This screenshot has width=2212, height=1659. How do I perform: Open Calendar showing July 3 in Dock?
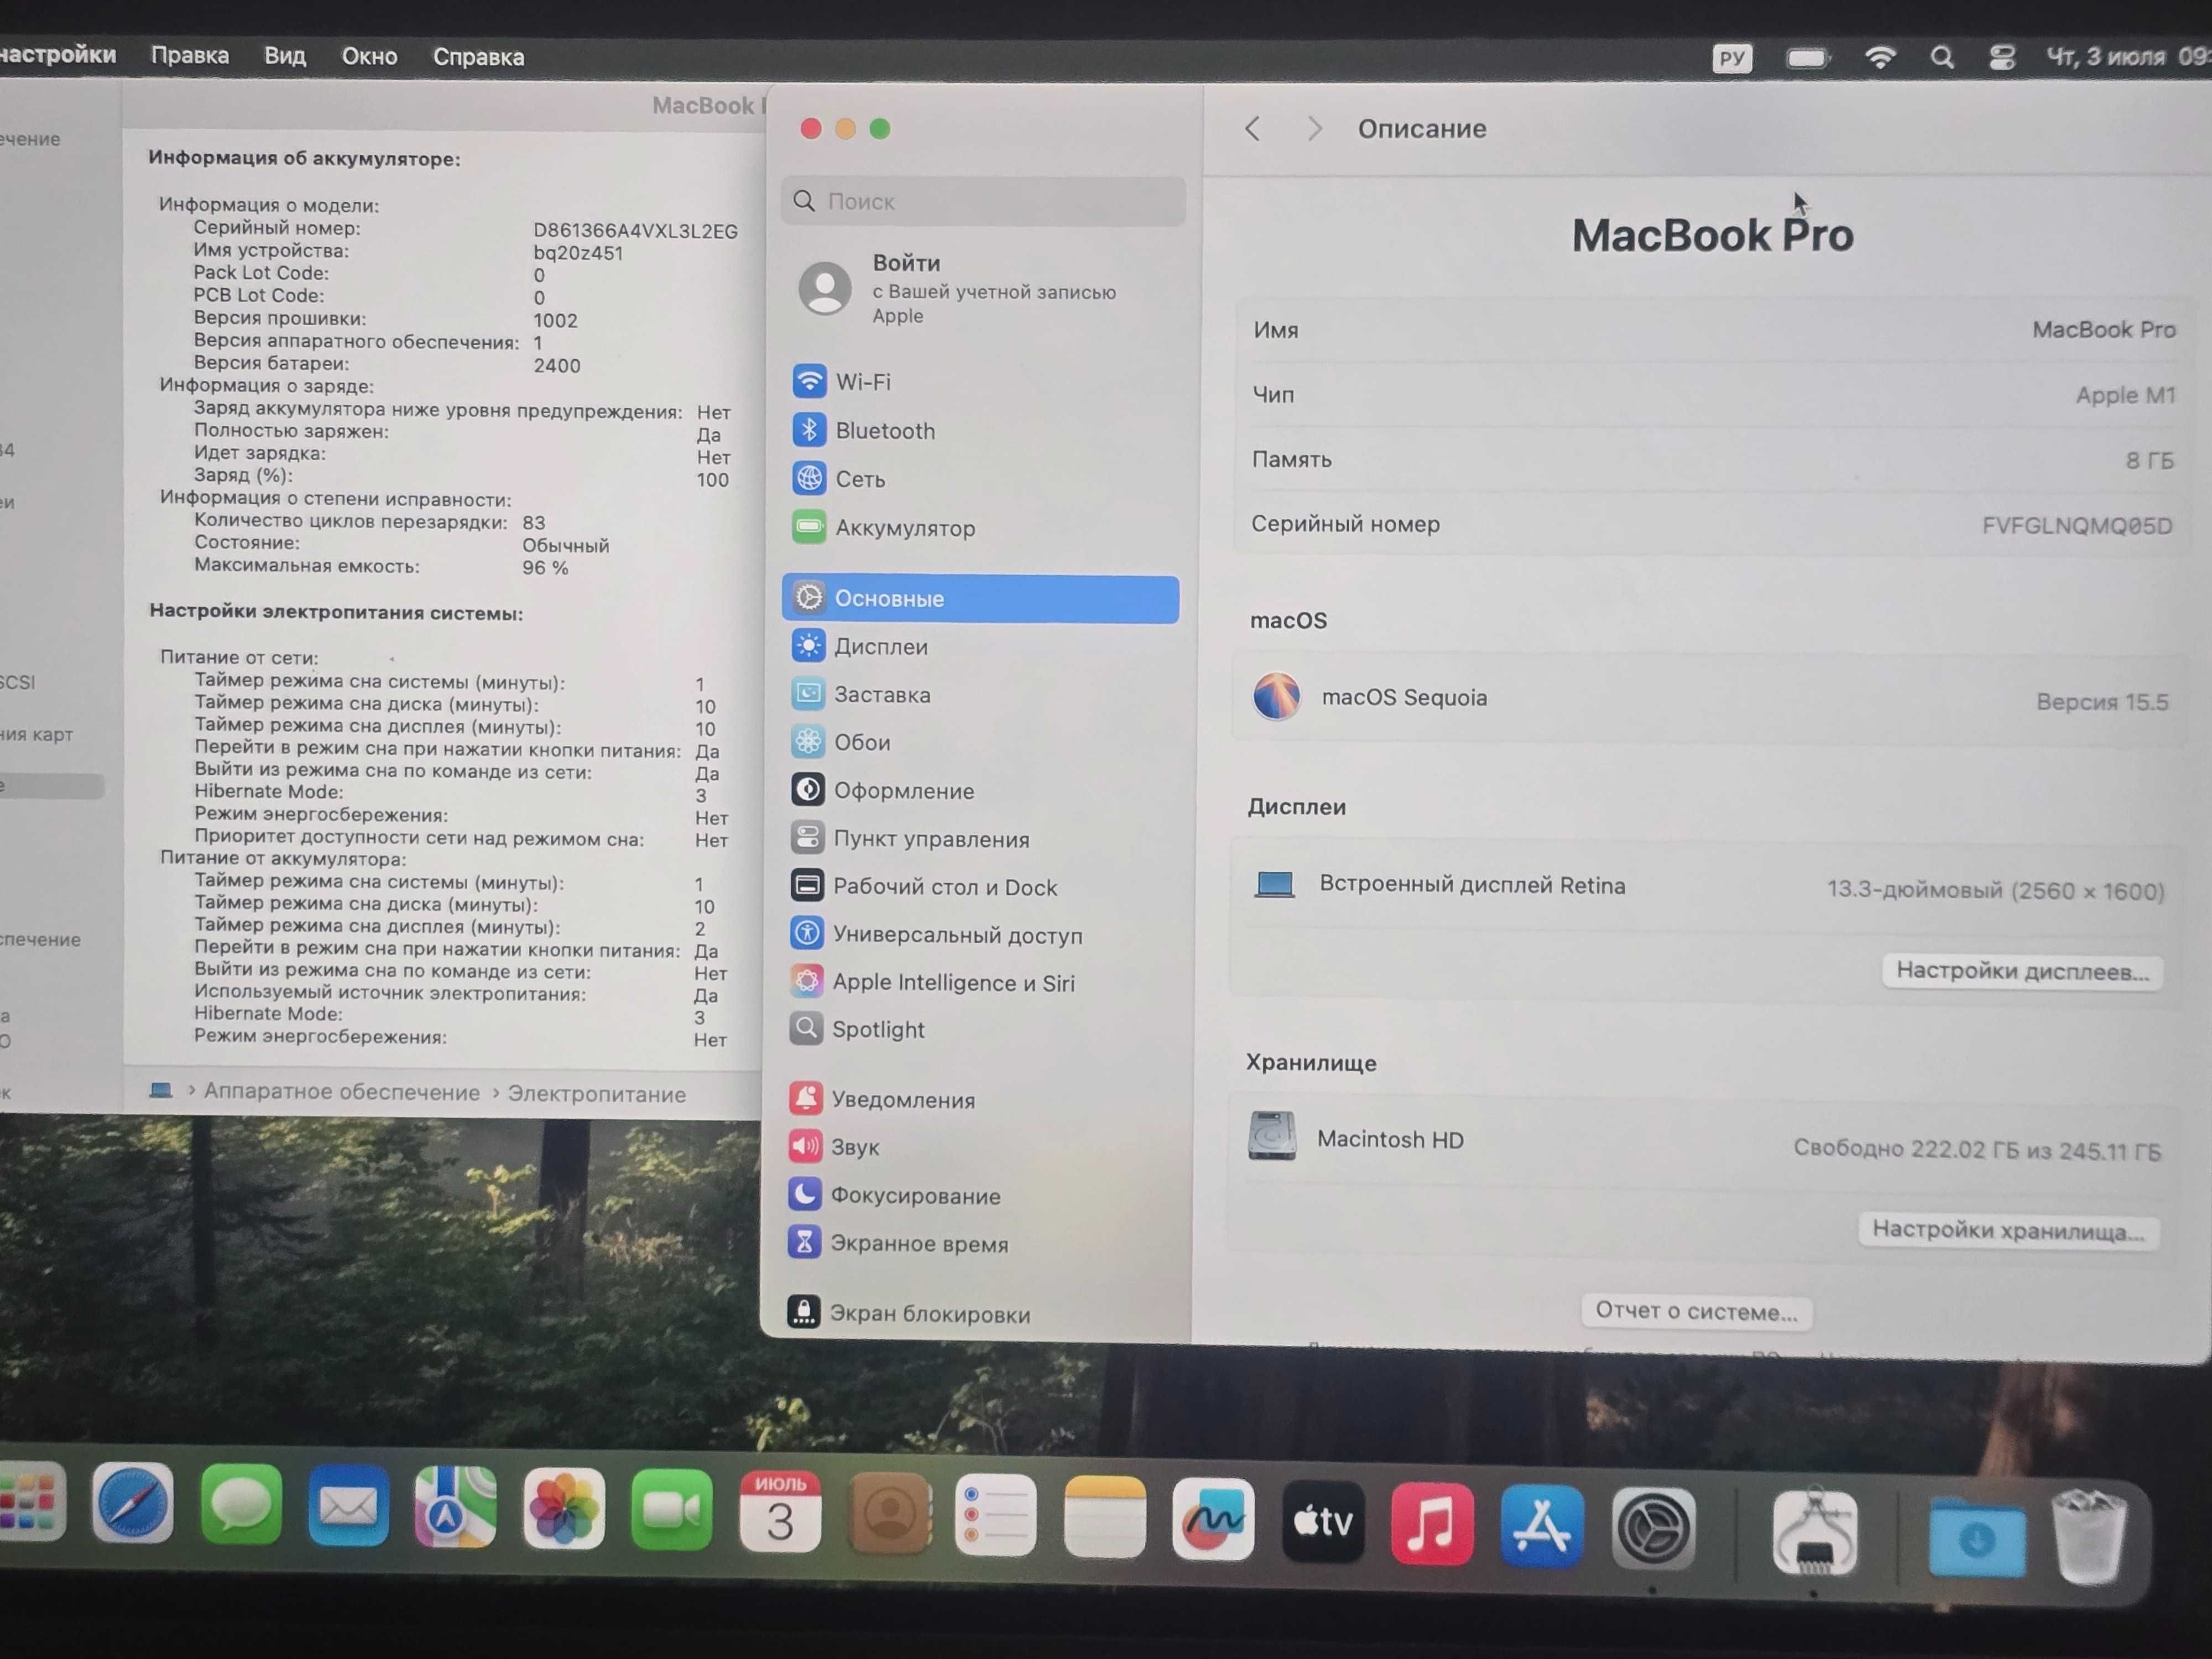pos(780,1512)
